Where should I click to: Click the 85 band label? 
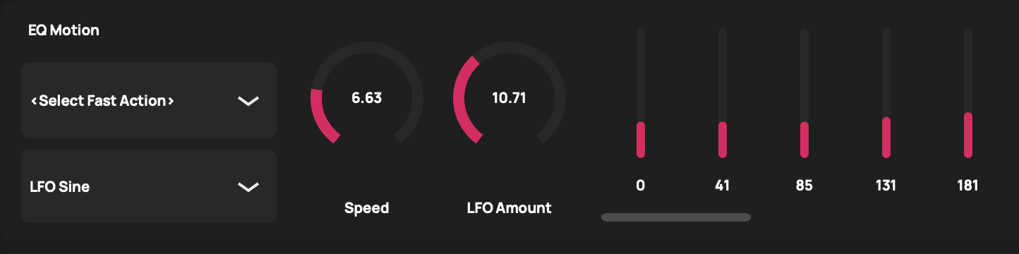click(x=804, y=186)
